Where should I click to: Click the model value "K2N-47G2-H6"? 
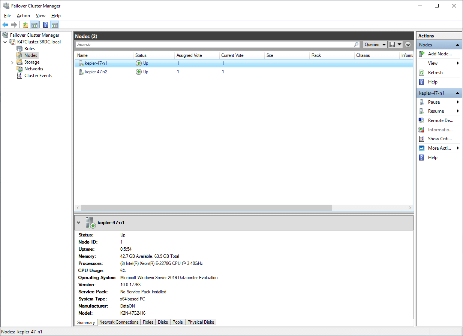tap(133, 313)
